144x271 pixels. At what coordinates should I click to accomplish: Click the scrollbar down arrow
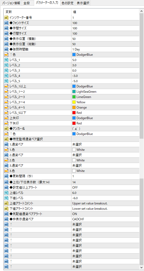coord(142,267)
